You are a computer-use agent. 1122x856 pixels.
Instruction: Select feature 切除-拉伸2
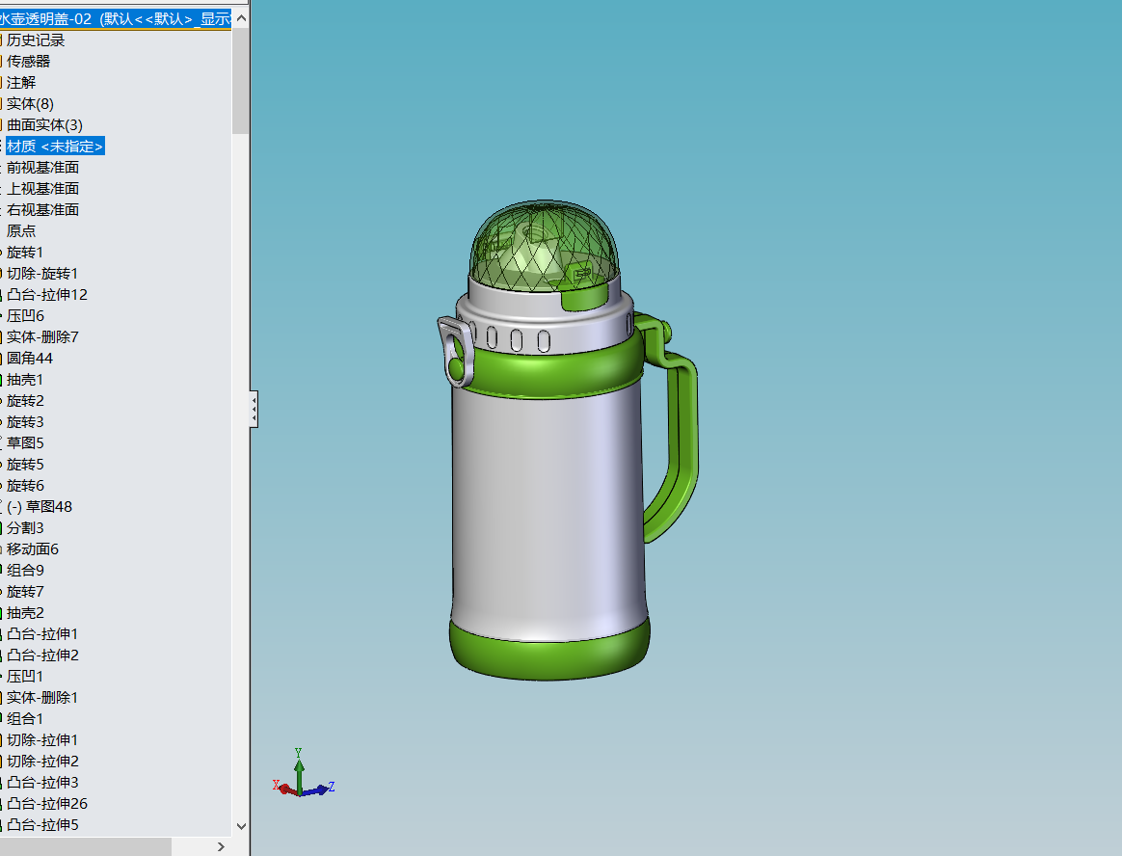click(x=42, y=762)
